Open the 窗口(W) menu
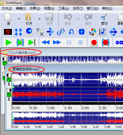This screenshot has height=135, width=123. click(x=92, y=8)
